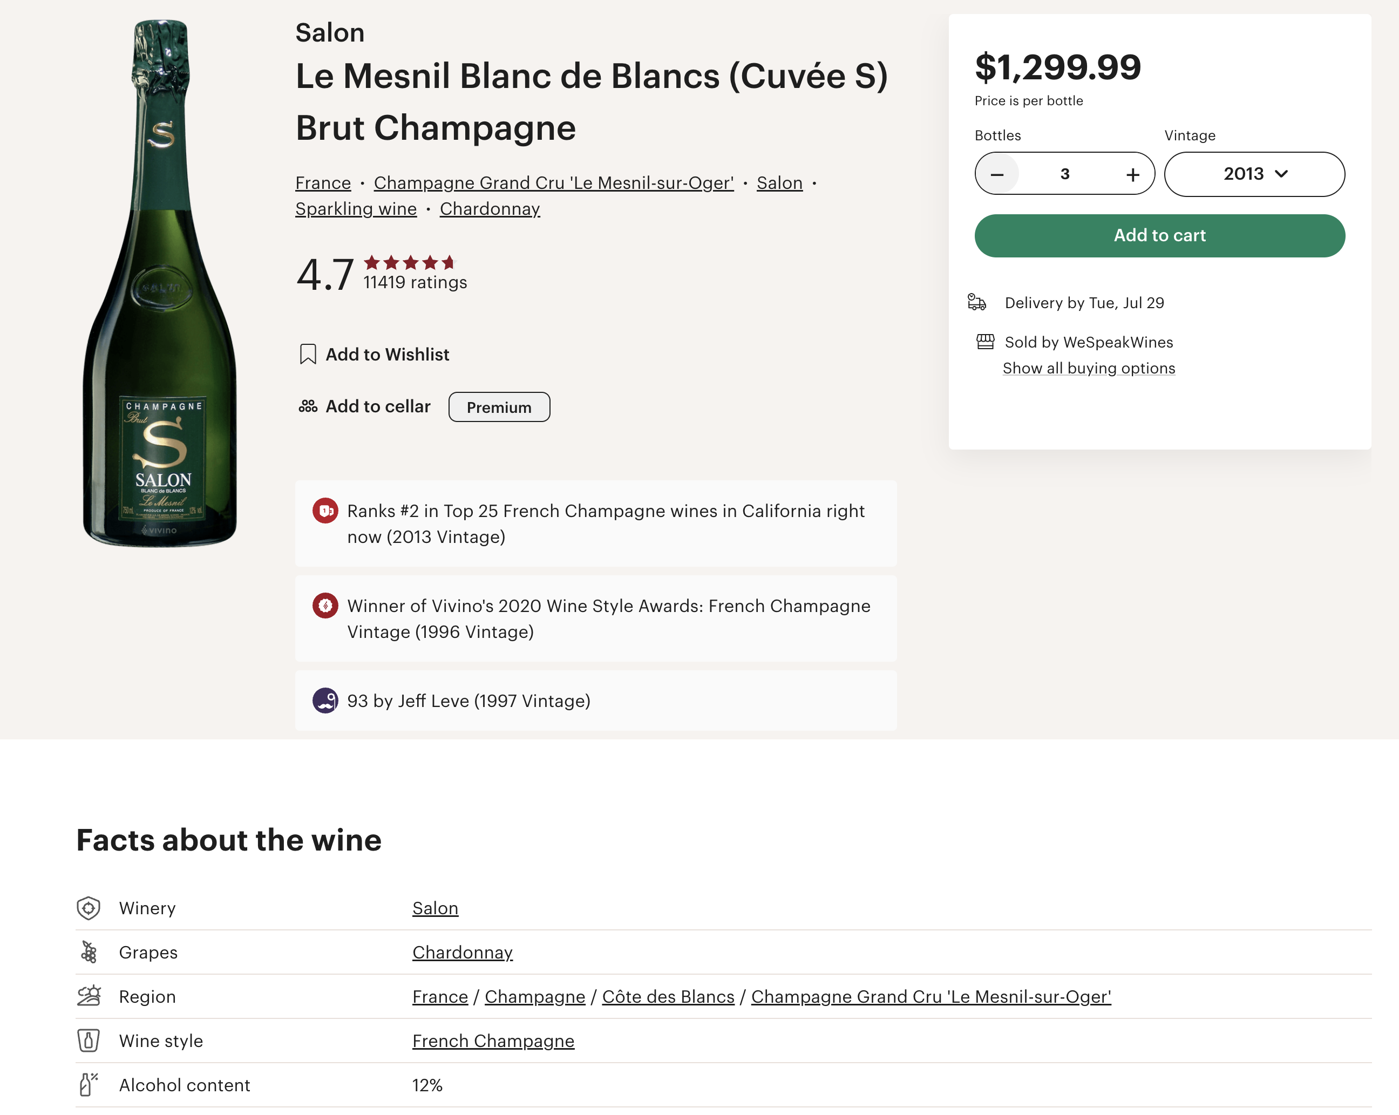Click the Premium badge button
1399x1115 pixels.
tap(499, 407)
